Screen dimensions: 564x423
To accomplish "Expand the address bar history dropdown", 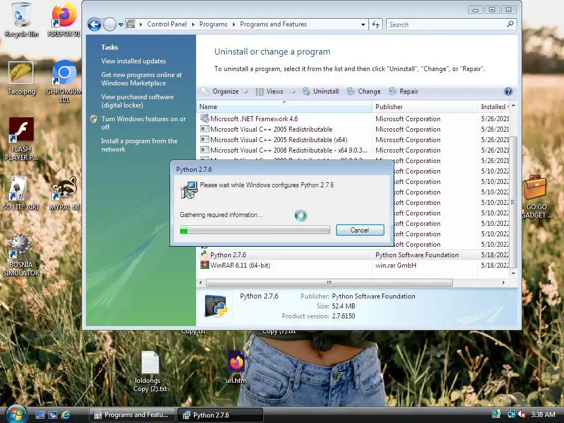I will tap(364, 24).
